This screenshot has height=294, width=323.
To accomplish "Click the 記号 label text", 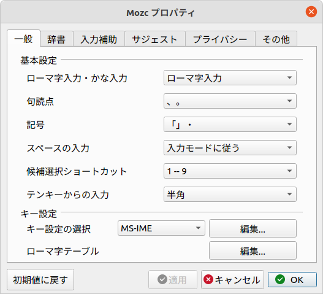I will [36, 125].
